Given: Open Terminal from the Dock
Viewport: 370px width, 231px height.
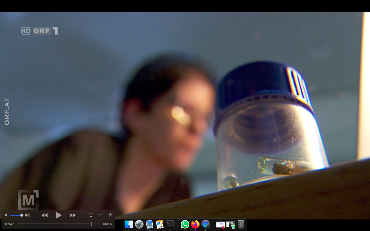Looking at the screenshot, I should (170, 224).
